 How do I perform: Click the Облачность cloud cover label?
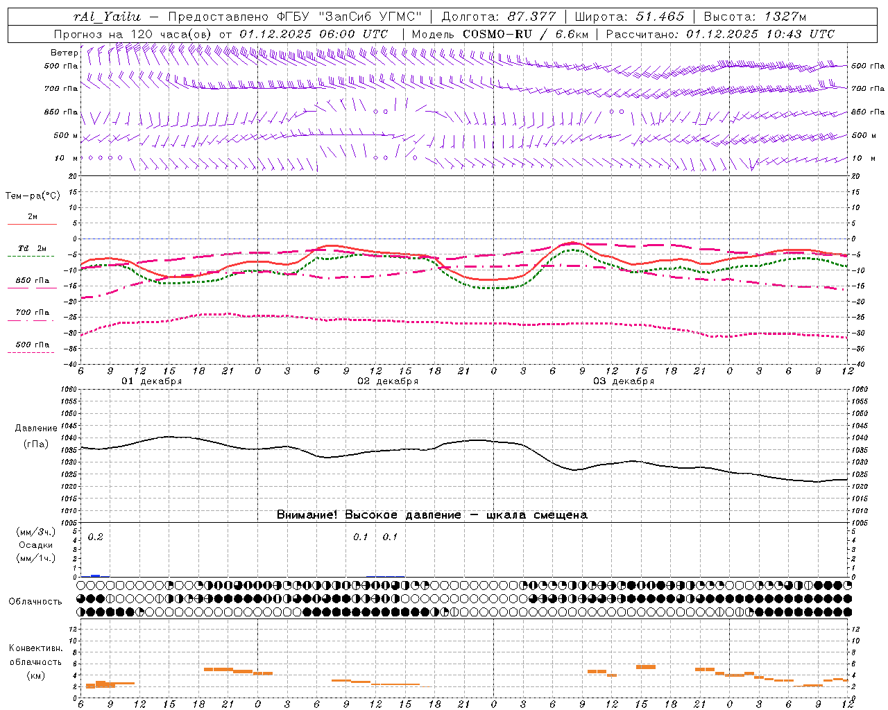coord(35,602)
